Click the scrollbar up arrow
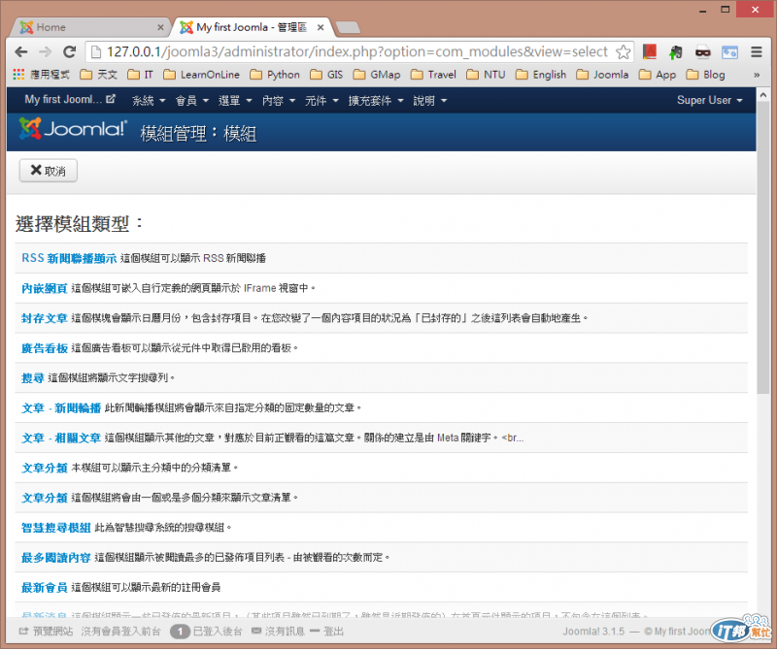 763,94
